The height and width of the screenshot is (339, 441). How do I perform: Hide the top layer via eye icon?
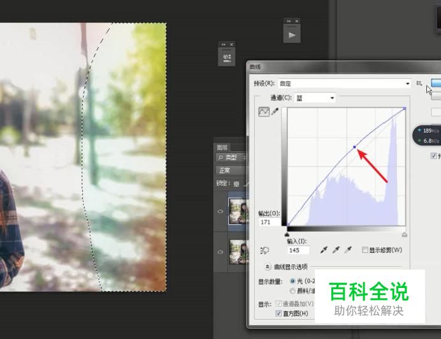(220, 212)
